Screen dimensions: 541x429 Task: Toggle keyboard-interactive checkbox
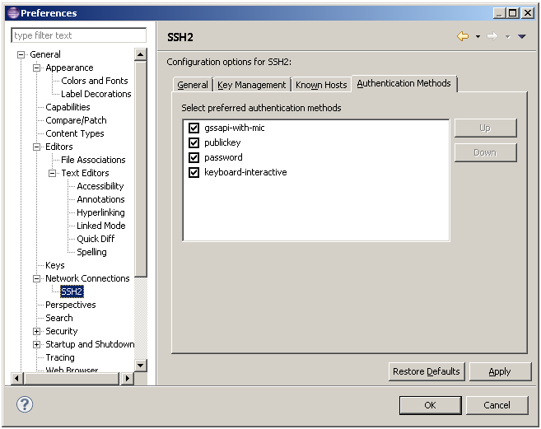[194, 172]
